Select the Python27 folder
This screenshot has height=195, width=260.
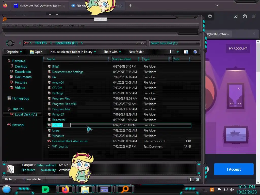click(x=58, y=115)
